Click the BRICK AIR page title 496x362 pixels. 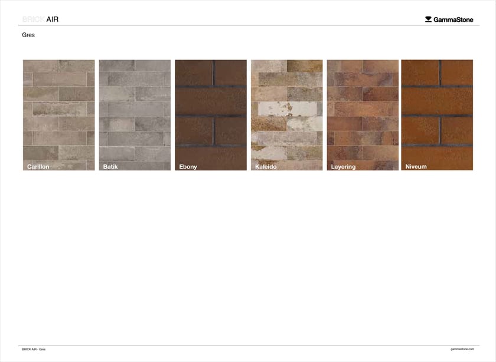pyautogui.click(x=40, y=18)
